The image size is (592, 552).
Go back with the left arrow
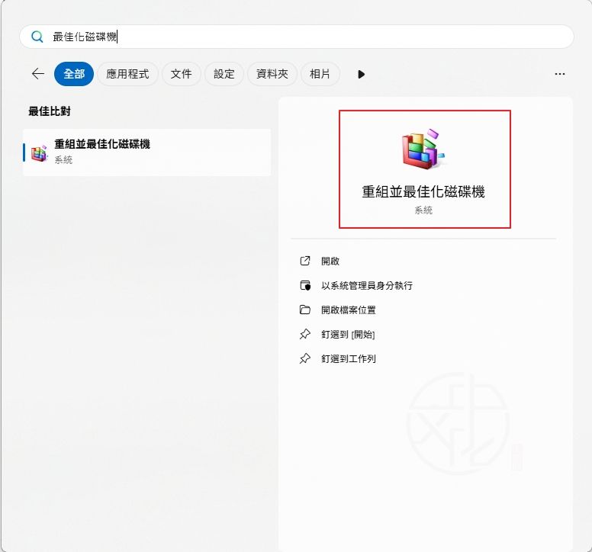[x=38, y=74]
